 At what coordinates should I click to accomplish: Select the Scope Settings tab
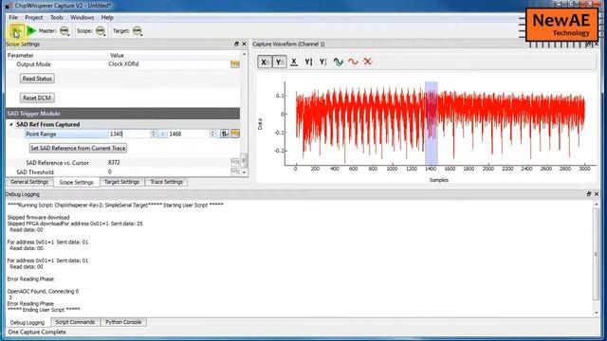76,182
